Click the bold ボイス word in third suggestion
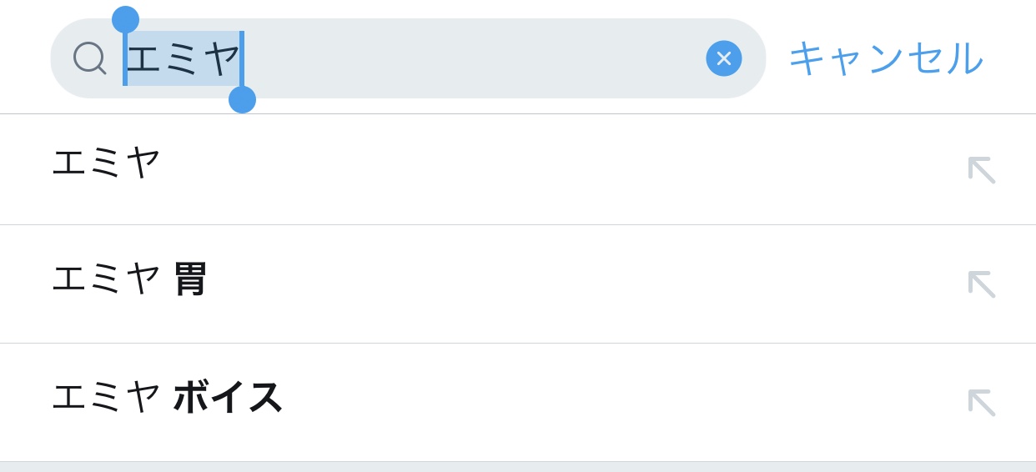Image resolution: width=1036 pixels, height=472 pixels. point(227,397)
